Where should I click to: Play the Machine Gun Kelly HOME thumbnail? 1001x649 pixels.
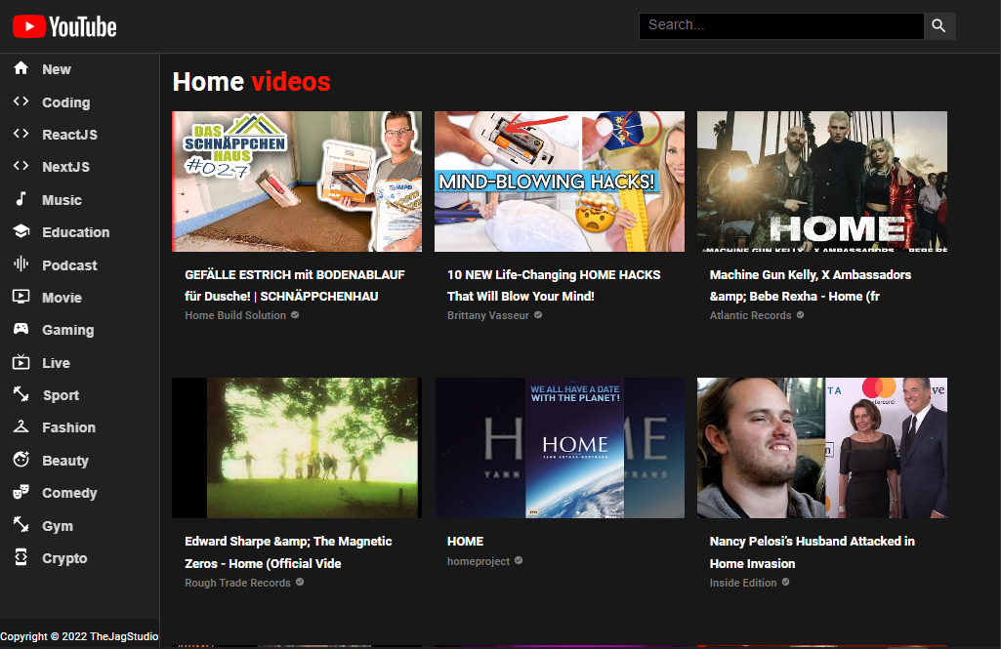822,182
